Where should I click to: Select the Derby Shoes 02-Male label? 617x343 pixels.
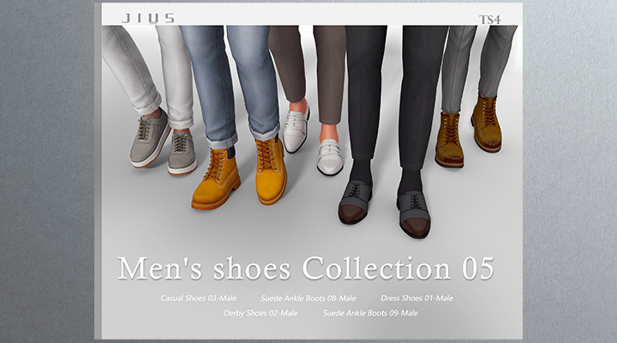pyautogui.click(x=261, y=313)
